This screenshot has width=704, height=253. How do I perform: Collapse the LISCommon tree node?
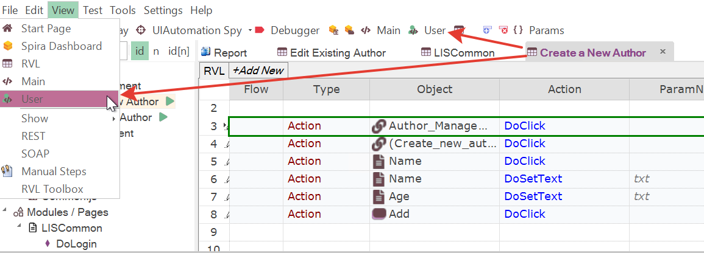(x=20, y=226)
